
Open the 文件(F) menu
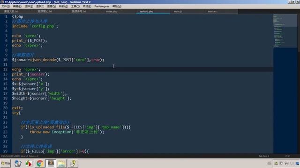click(x=6, y=6)
